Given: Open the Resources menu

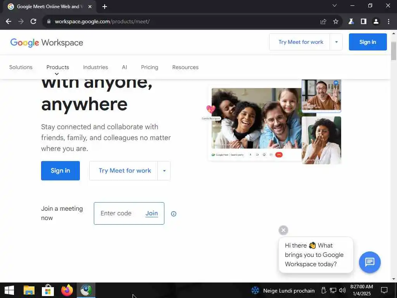Looking at the screenshot, I should 185,67.
